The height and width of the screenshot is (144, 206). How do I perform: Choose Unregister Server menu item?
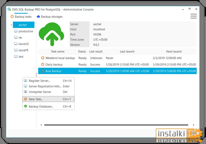click(x=48, y=92)
